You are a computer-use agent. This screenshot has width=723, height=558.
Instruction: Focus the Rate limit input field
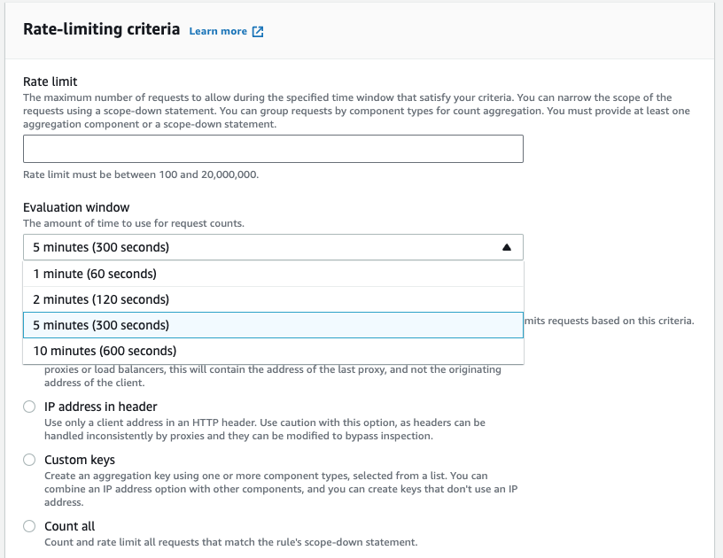273,149
